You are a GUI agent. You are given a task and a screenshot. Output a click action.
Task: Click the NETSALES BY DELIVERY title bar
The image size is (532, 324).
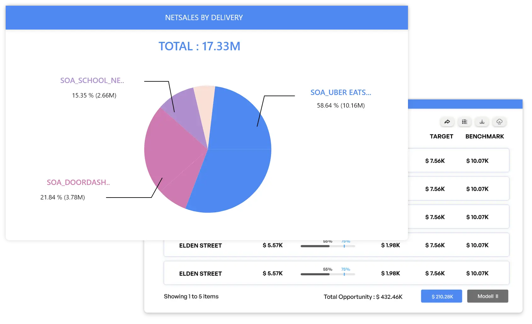coord(204,18)
